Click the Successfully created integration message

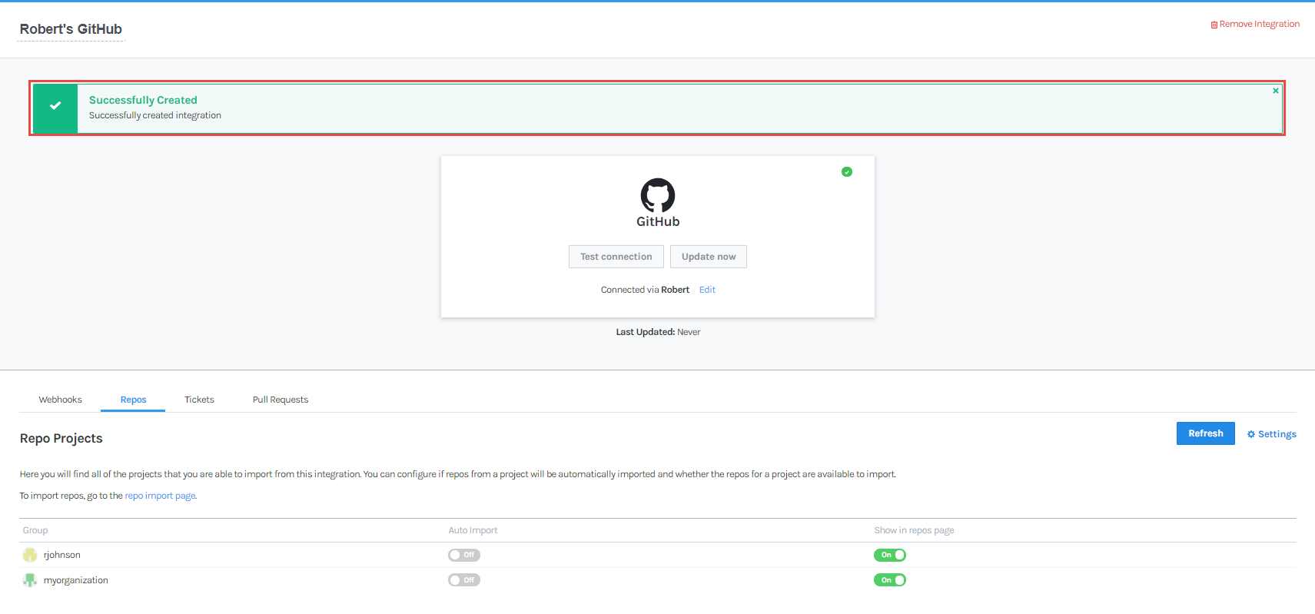(155, 115)
